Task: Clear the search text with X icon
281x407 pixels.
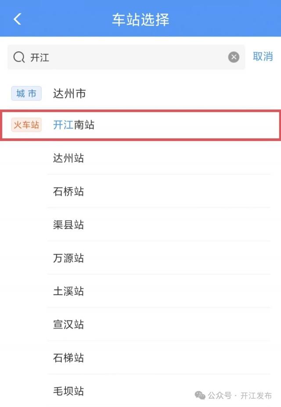Action: [x=234, y=57]
